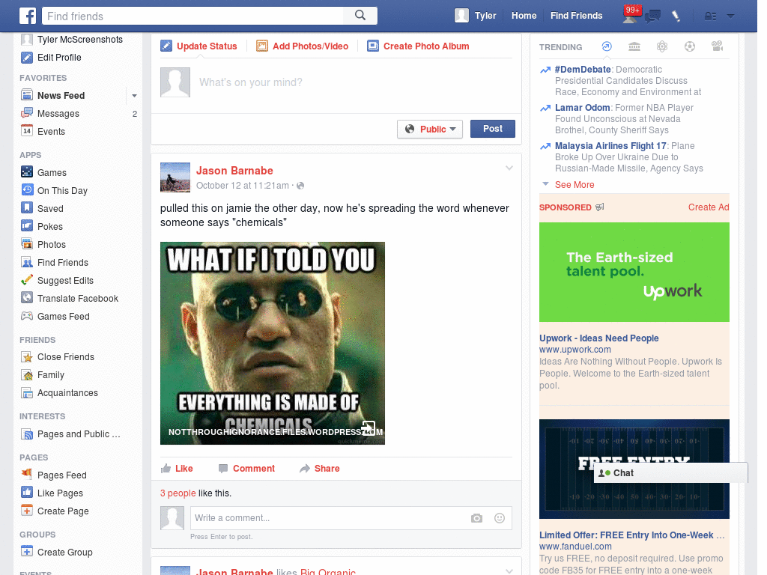Screen dimensions: 767x575
Task: Open Jason Barnabe's profile name link
Action: tap(234, 171)
